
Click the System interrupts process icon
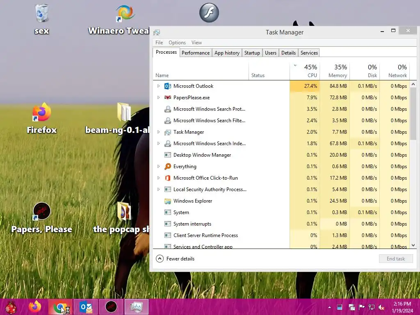click(168, 224)
